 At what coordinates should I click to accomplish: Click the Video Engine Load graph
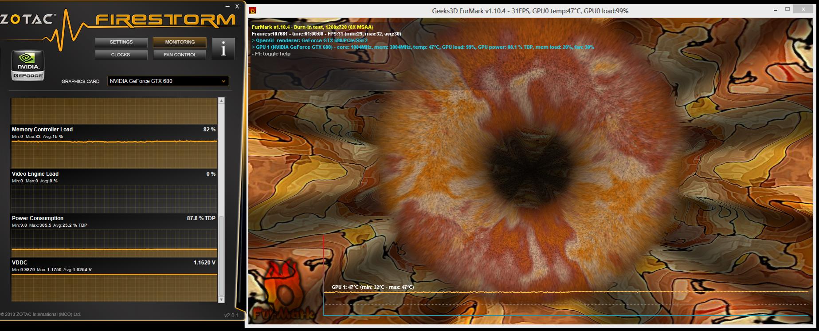click(x=114, y=198)
